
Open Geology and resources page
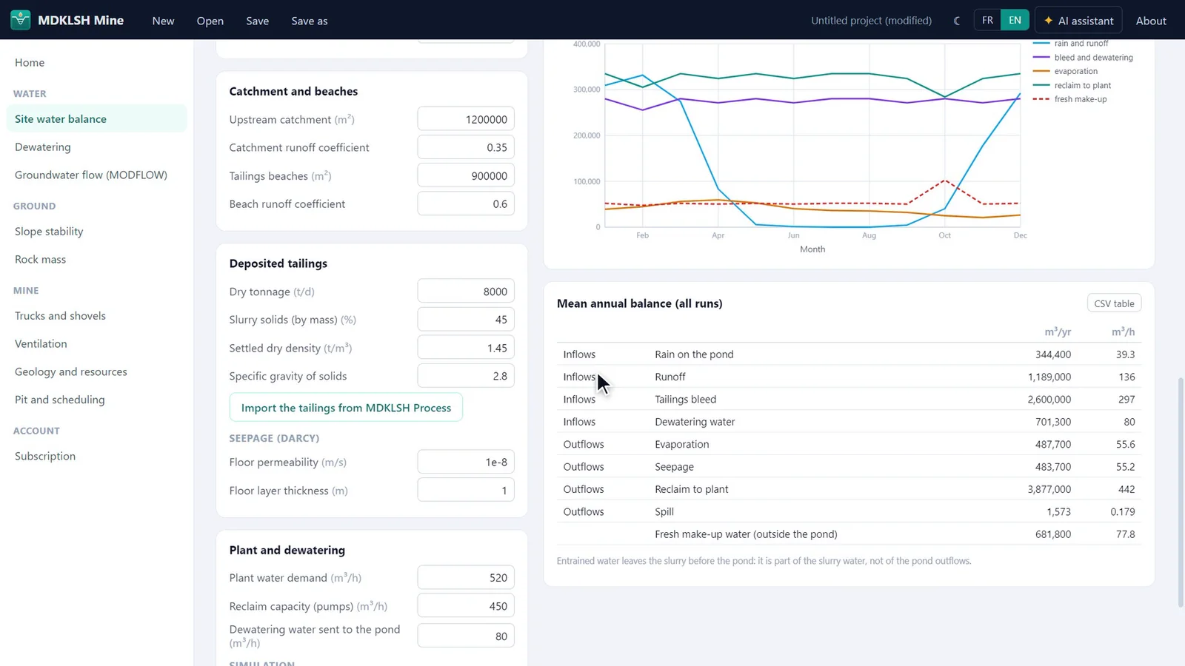tap(96, 371)
